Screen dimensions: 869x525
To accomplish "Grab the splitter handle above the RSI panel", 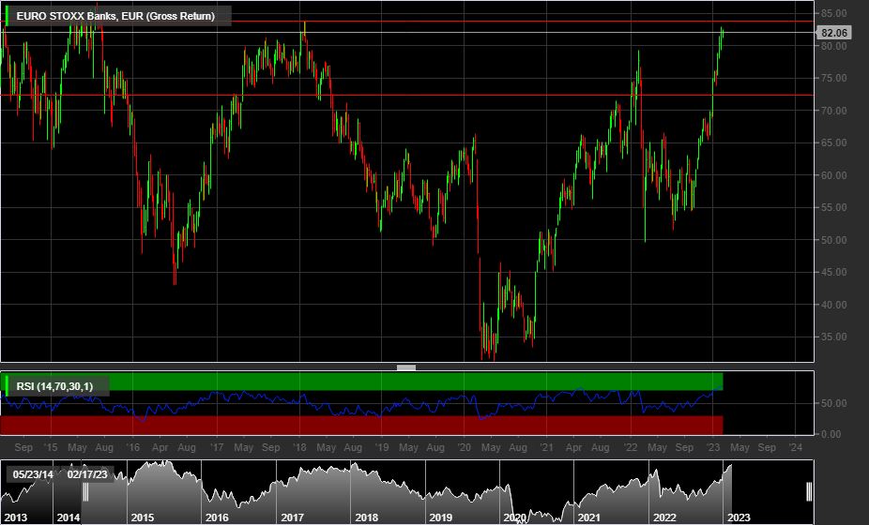I will 406,367.
